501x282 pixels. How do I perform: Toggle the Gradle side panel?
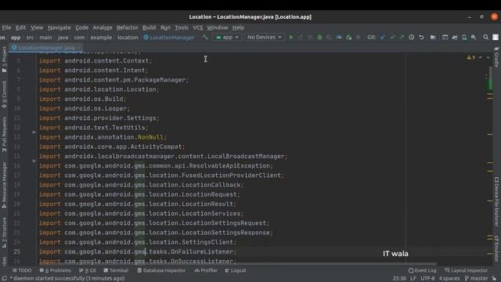click(496, 57)
